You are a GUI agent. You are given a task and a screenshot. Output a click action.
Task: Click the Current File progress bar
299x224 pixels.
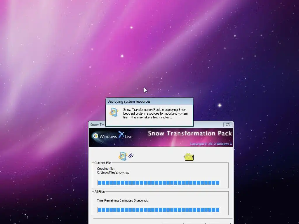pos(159,183)
